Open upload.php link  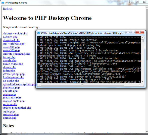[x=10, y=118]
